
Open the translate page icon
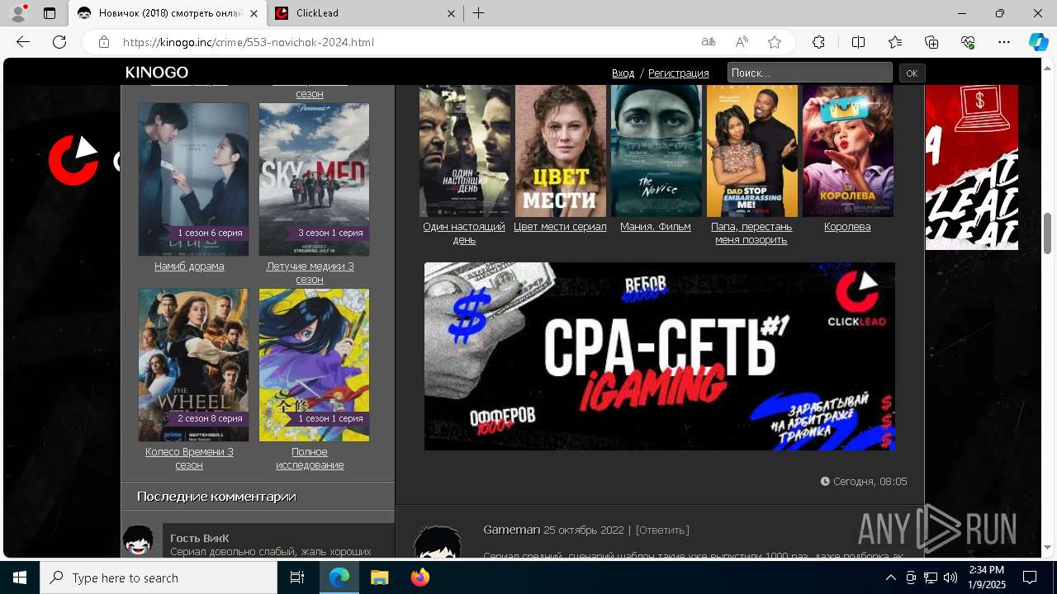(x=709, y=42)
